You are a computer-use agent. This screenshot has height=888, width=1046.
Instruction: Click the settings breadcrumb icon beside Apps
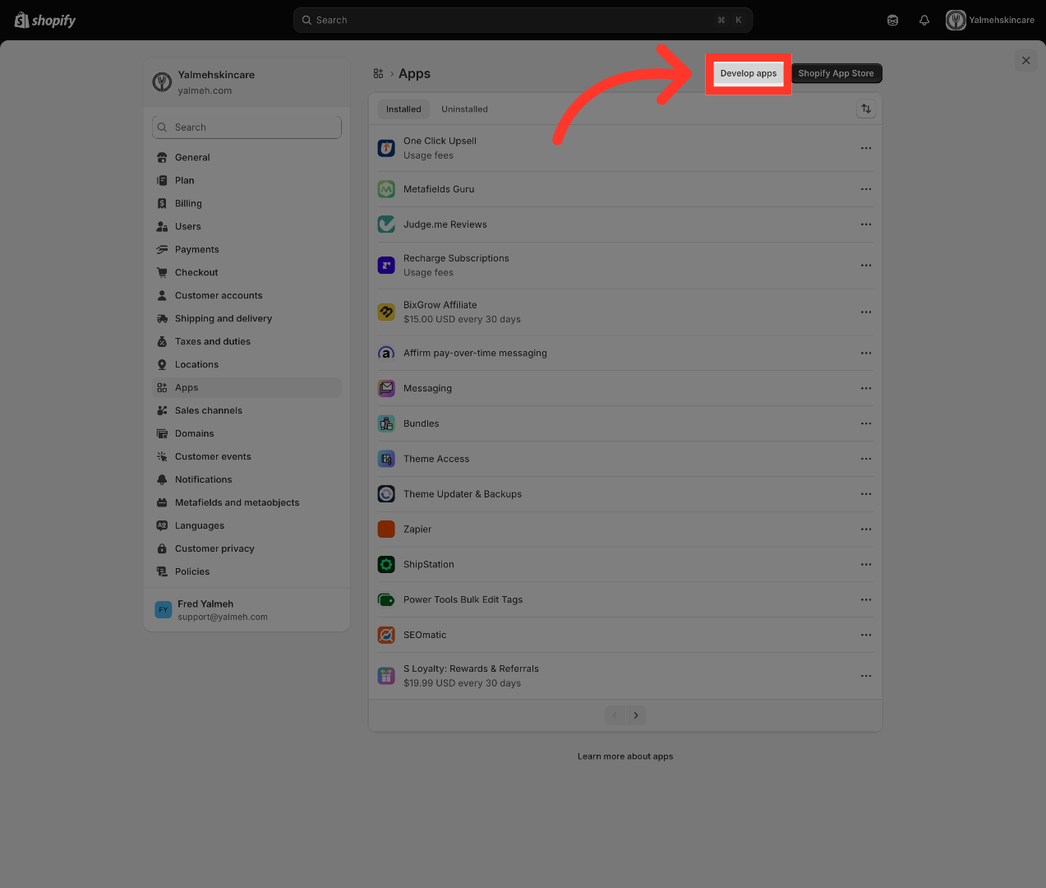[x=379, y=74]
